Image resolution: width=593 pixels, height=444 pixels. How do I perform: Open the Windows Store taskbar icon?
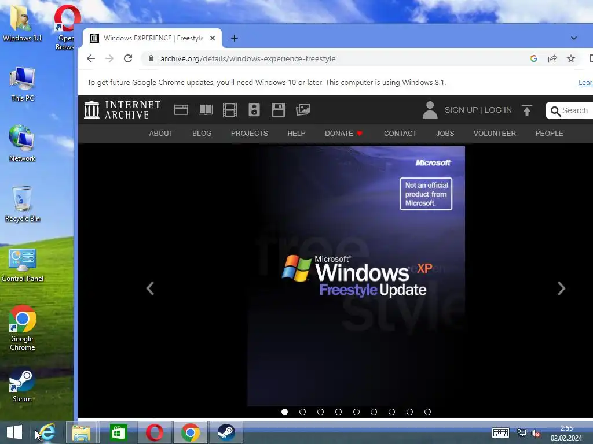coord(118,432)
